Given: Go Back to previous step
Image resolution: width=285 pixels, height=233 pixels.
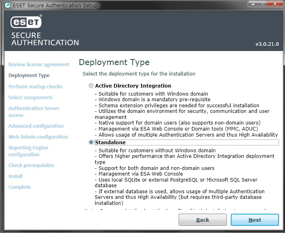Looking at the screenshot, I should 202,220.
